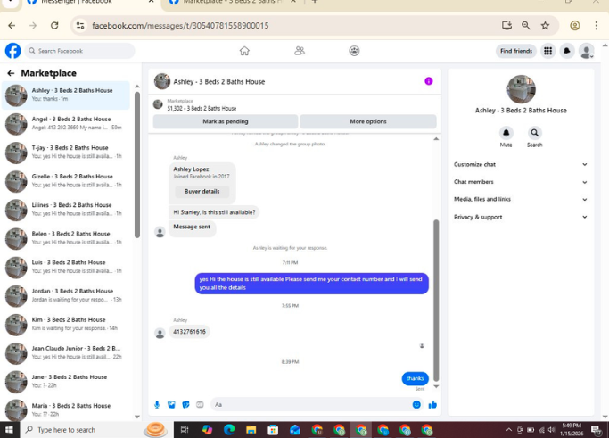Open the Friends icon in top navigation

pos(300,51)
